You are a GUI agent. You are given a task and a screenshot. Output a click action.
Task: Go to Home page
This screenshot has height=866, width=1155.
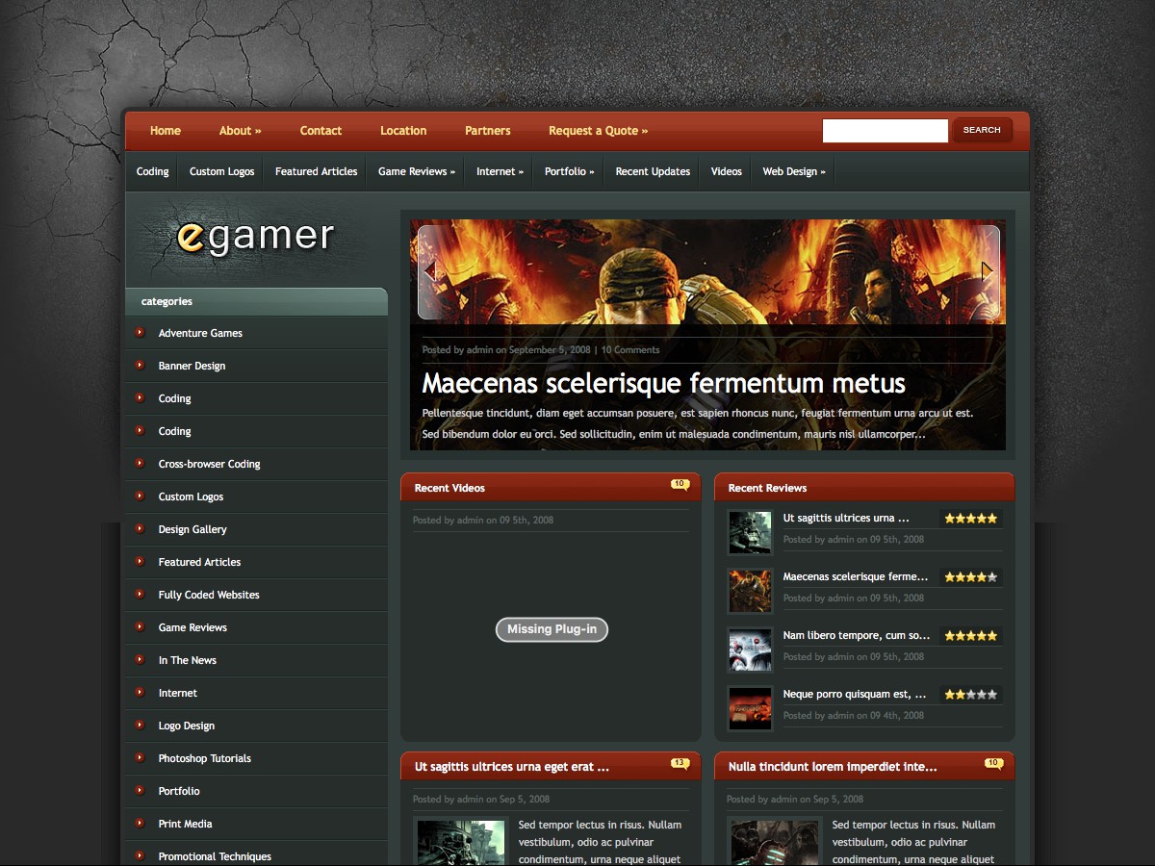click(165, 131)
